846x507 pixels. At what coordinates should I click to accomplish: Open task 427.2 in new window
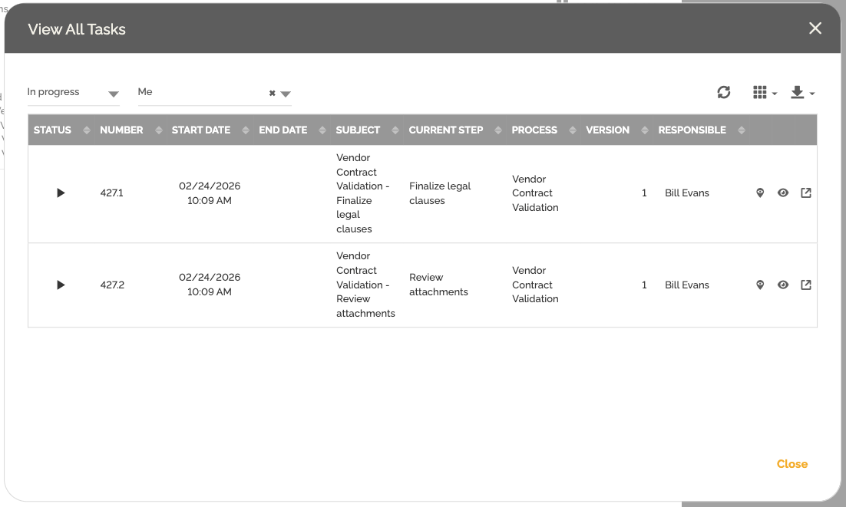(x=805, y=285)
